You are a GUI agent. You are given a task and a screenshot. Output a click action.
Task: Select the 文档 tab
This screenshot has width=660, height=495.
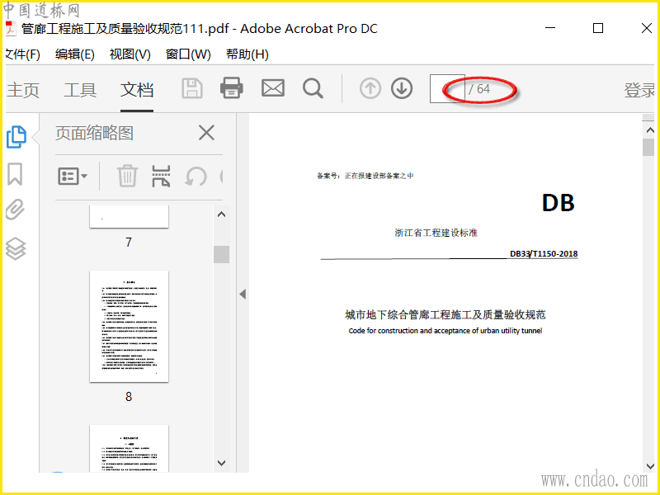[137, 90]
